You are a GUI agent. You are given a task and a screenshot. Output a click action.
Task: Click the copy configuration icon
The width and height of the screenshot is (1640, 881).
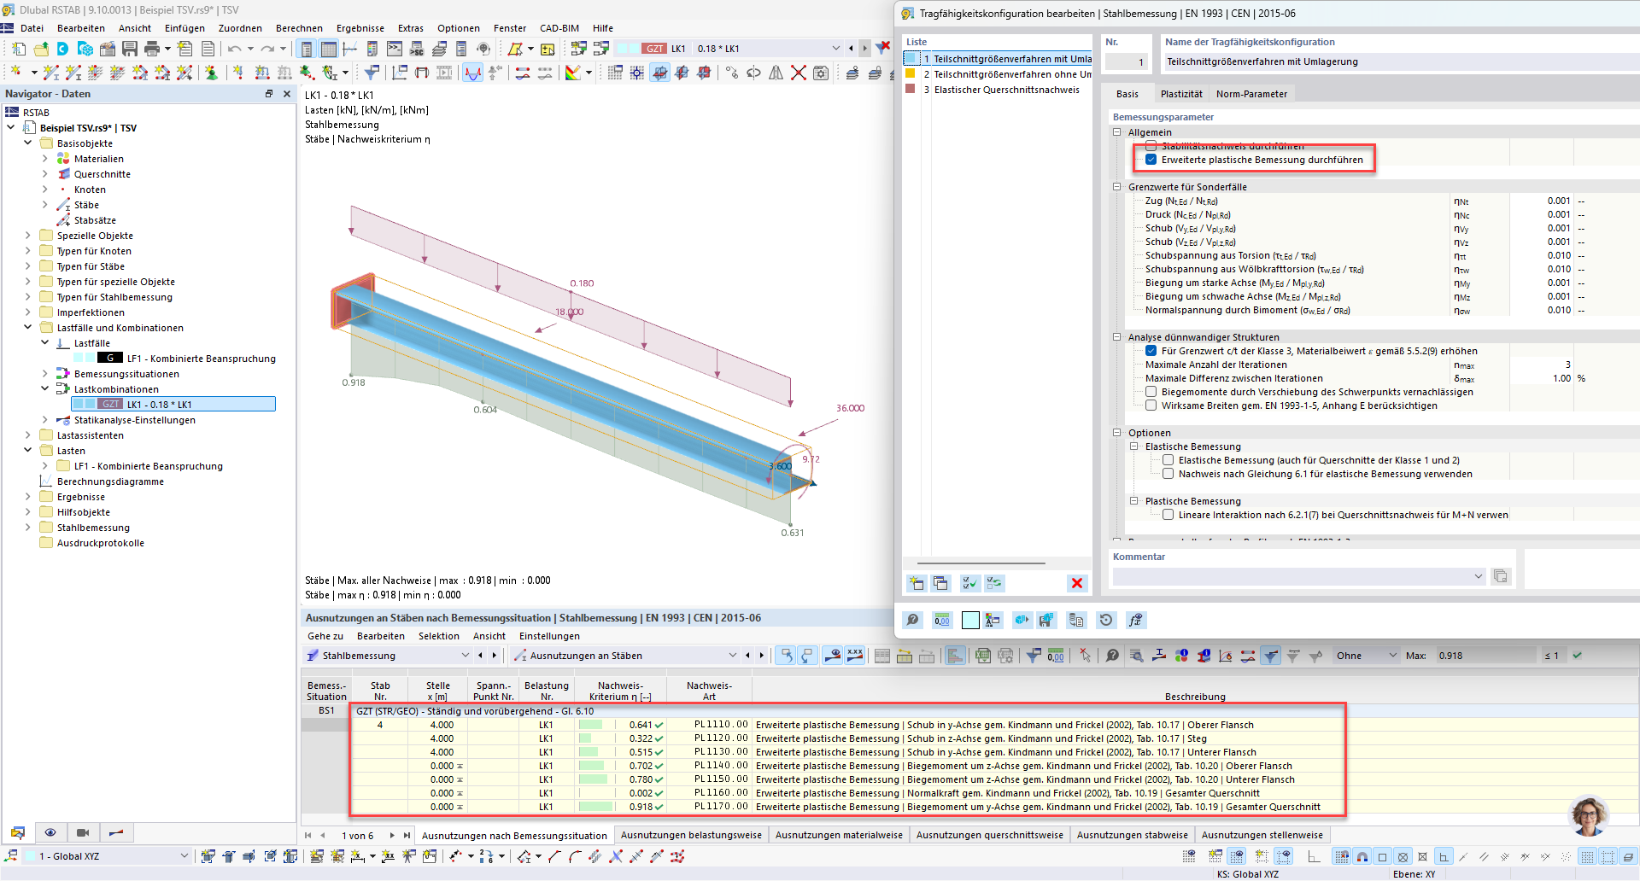pyautogui.click(x=940, y=583)
